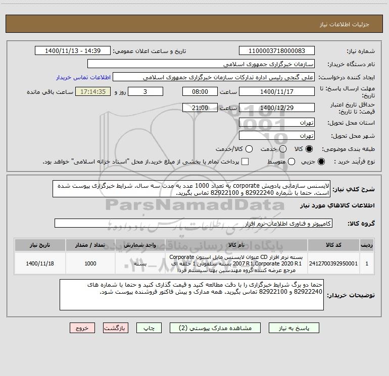389x376 pixels.
Task: Click the شرح کلی نیاز label
Action: click(354, 189)
